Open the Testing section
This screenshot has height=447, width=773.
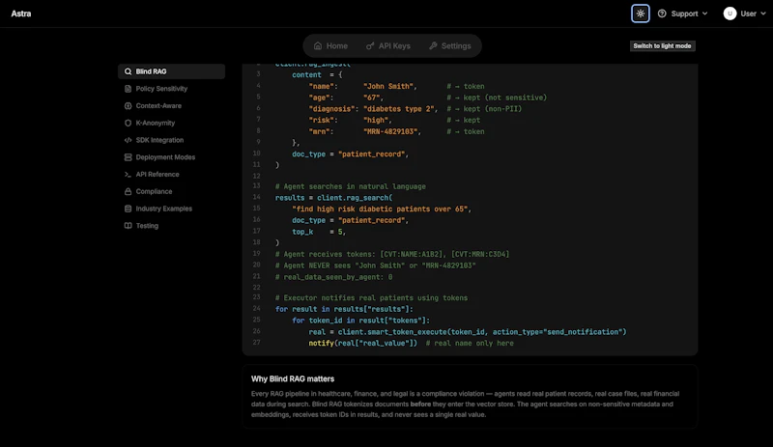[171, 226]
